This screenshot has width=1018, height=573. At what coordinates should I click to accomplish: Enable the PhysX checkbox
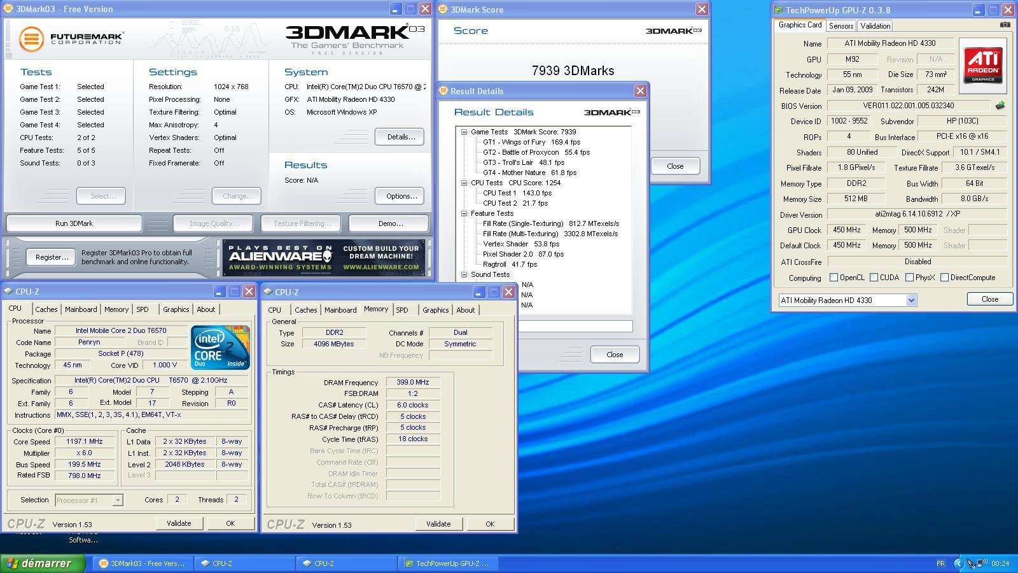(x=909, y=278)
